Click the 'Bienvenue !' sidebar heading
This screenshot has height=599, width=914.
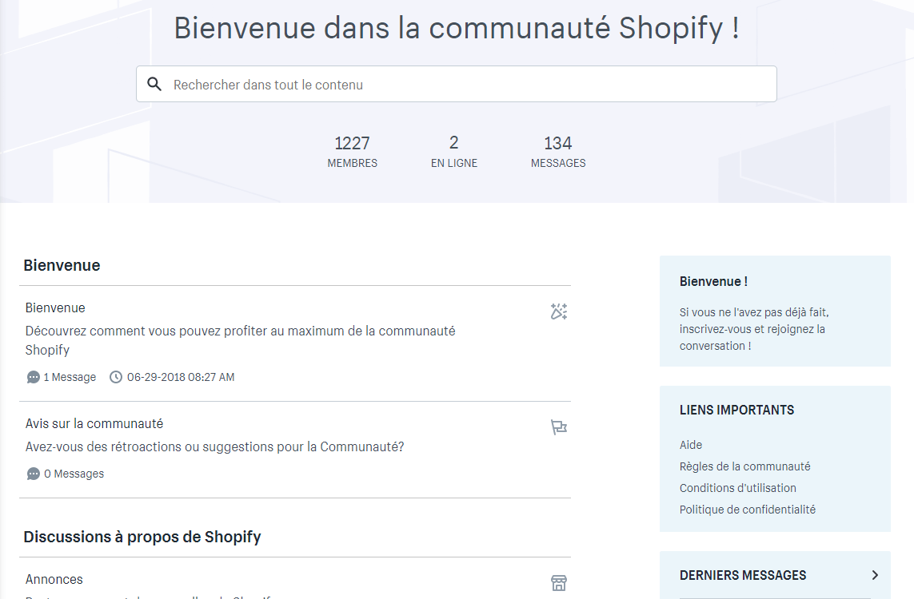(713, 282)
